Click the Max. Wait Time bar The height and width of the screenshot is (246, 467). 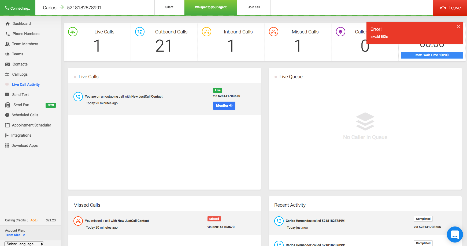[x=432, y=55]
